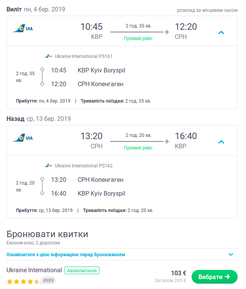Click 'KBP Kyiv Boryspil' departure airport row
This screenshot has width=246, height=289.
click(x=101, y=70)
